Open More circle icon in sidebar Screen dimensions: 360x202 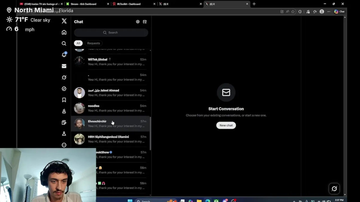pyautogui.click(x=64, y=145)
